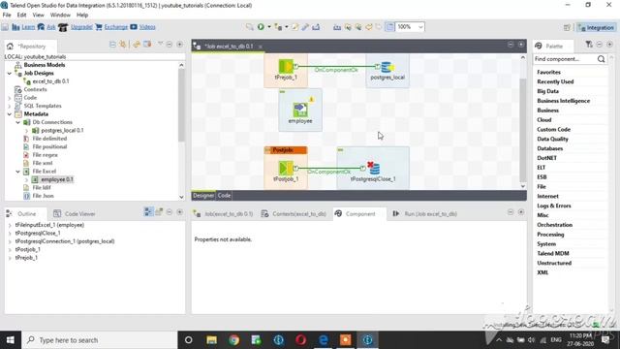This screenshot has width=620, height=349.
Task: Click the Exchange link
Action: [116, 27]
